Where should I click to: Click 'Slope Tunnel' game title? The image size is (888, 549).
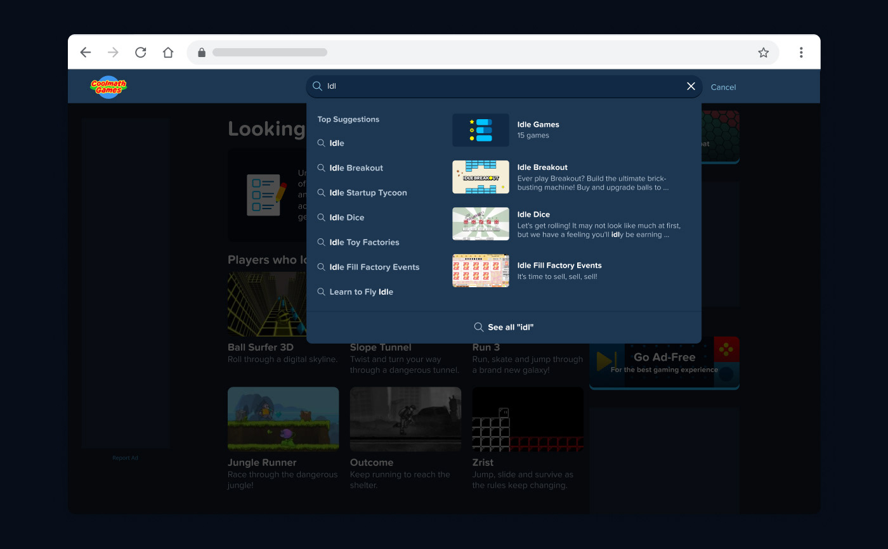pos(381,347)
